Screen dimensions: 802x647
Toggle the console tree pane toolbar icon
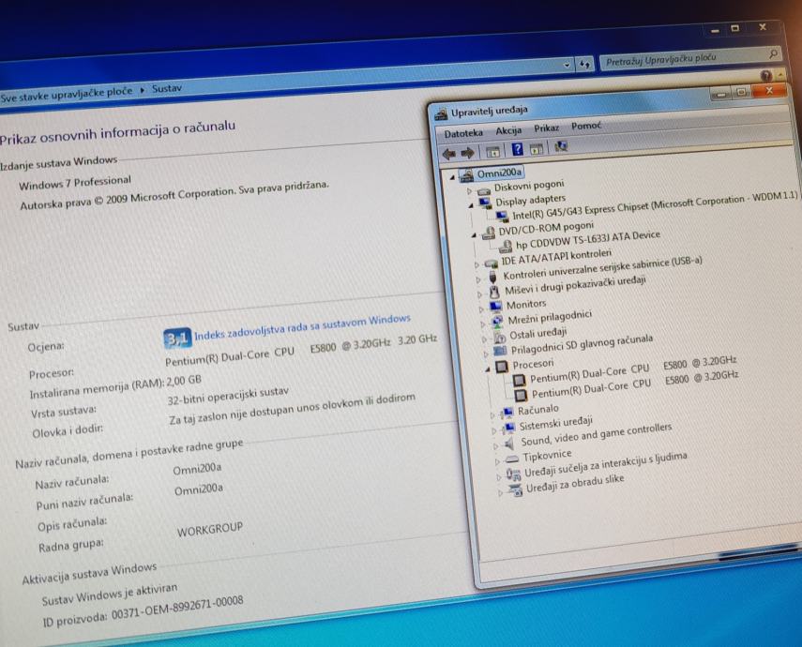492,151
